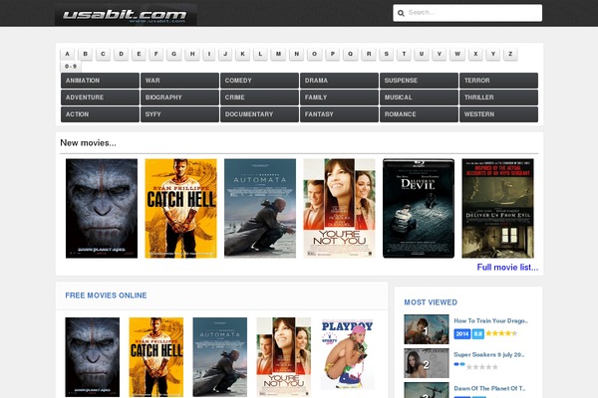The width and height of the screenshot is (598, 398).
Task: Filter movies by letter T
Action: pyautogui.click(x=404, y=54)
